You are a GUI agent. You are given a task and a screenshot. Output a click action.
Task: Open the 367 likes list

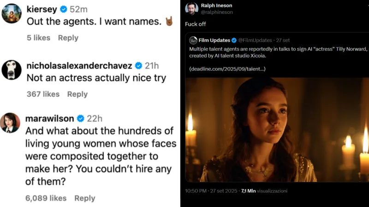[43, 94]
